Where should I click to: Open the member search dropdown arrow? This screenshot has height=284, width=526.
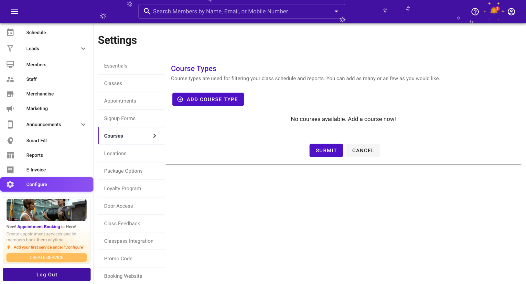(336, 11)
